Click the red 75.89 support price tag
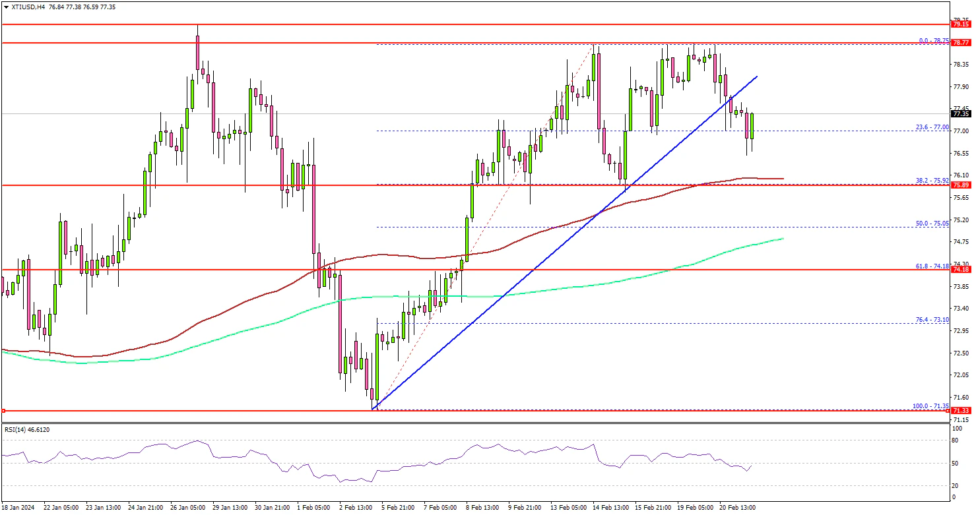The image size is (976, 515). 960,186
